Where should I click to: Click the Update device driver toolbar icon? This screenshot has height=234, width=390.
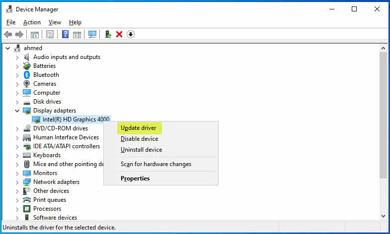[x=108, y=34]
